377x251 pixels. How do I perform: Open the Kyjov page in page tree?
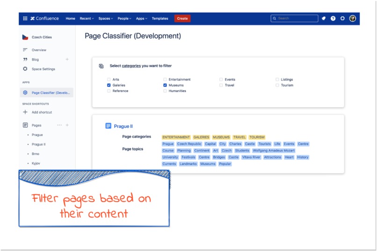coord(36,163)
